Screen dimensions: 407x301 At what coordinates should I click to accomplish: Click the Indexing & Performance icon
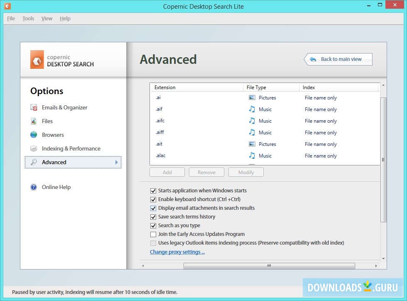click(34, 148)
